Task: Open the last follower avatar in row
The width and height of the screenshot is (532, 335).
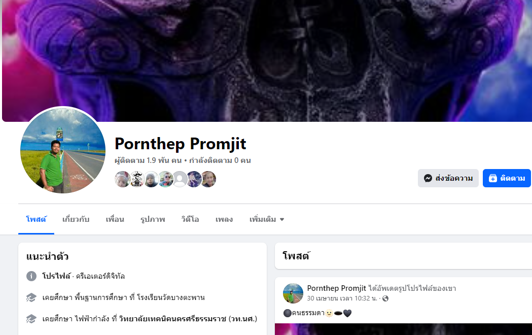Action: pos(208,179)
